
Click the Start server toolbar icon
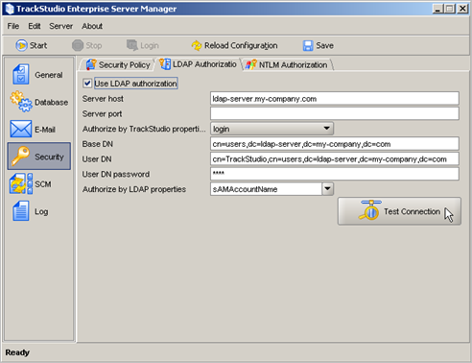(x=21, y=45)
